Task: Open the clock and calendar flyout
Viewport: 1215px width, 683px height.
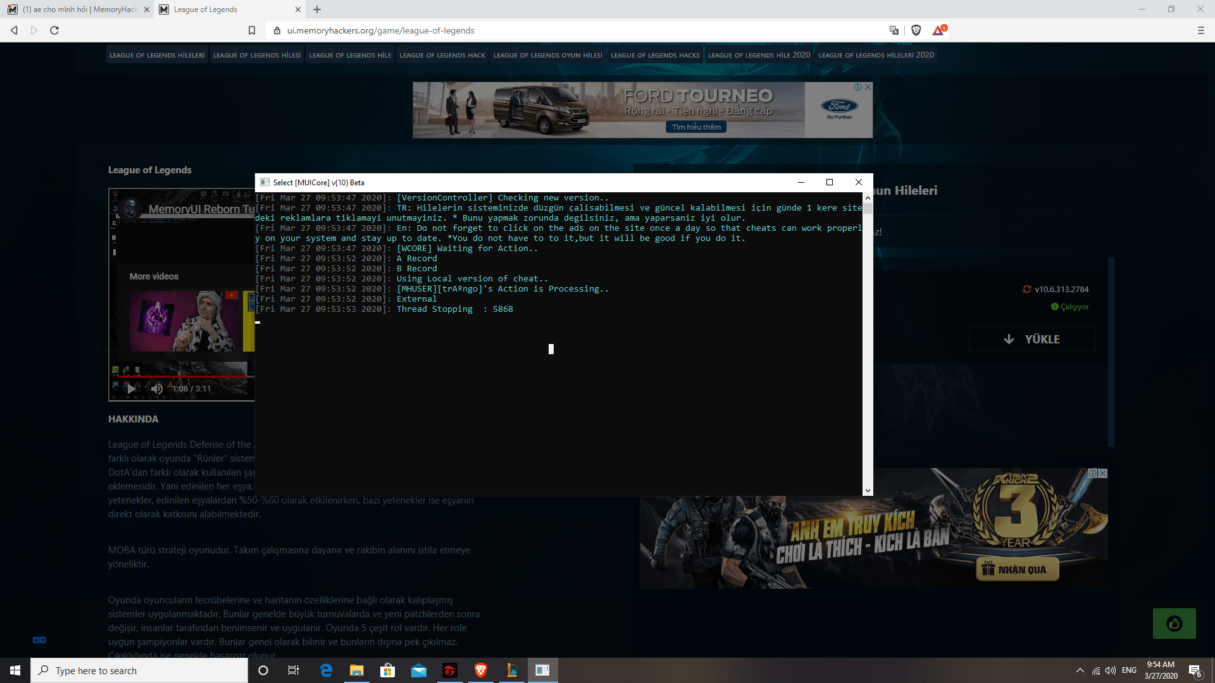Action: (x=1161, y=670)
